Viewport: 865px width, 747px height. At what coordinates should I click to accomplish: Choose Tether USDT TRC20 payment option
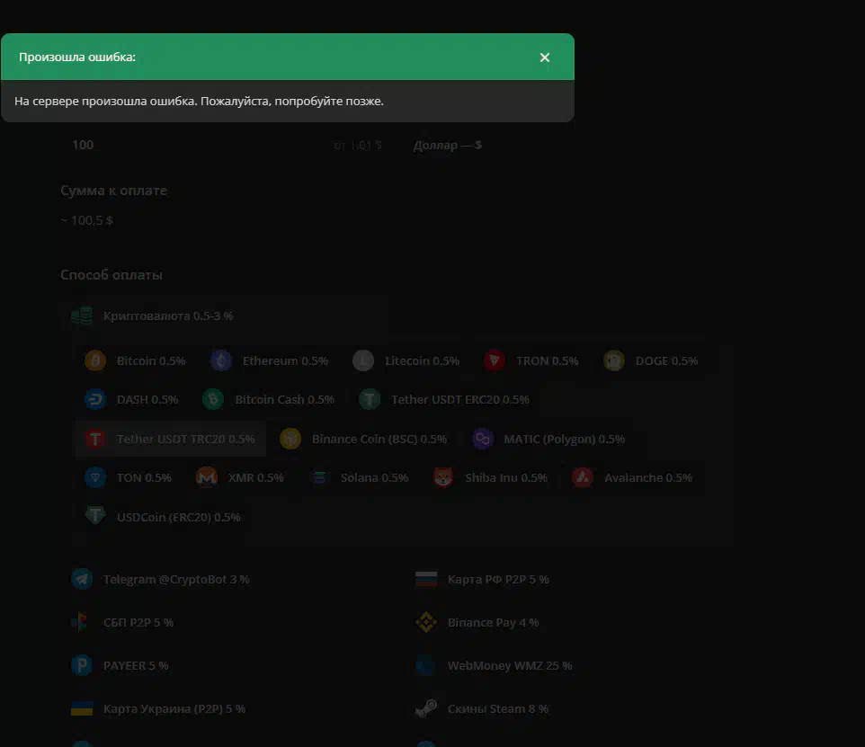point(171,440)
